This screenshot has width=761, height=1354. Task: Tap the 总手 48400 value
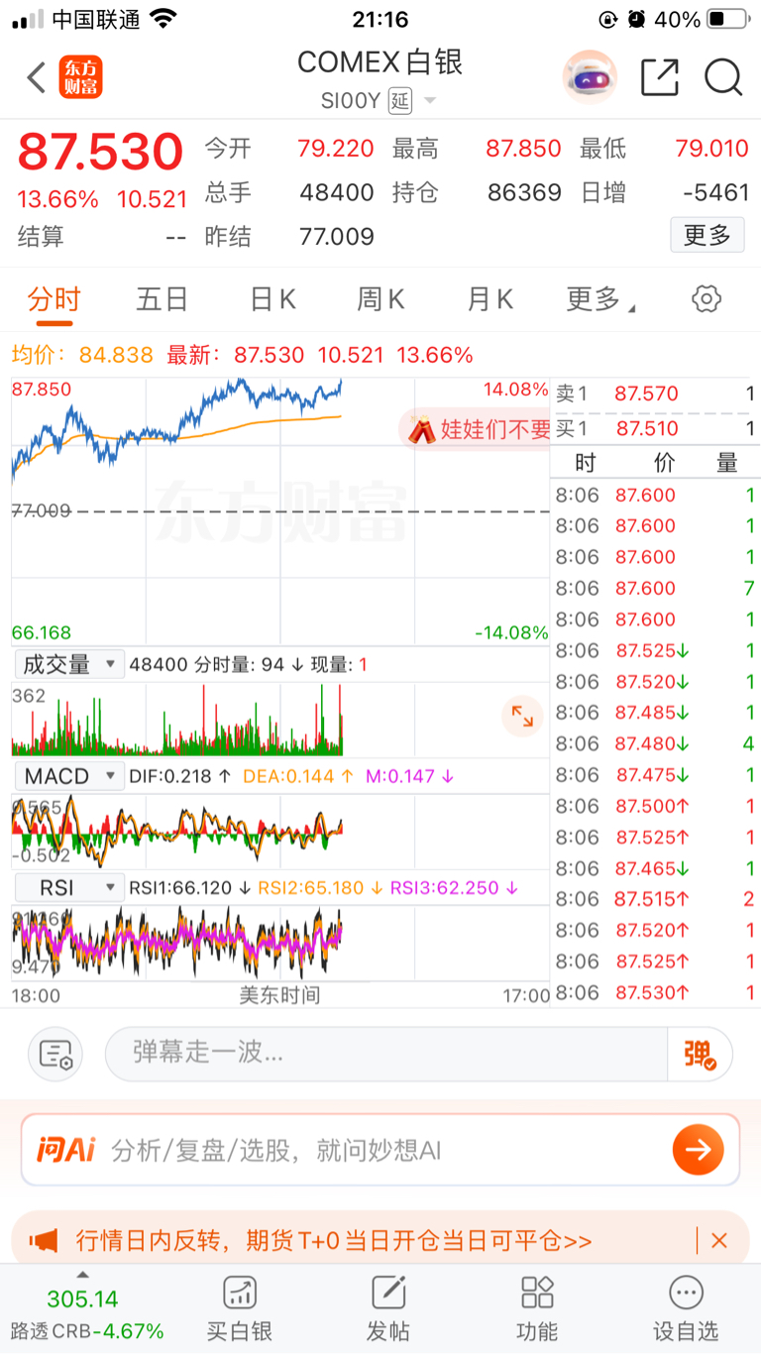[336, 192]
